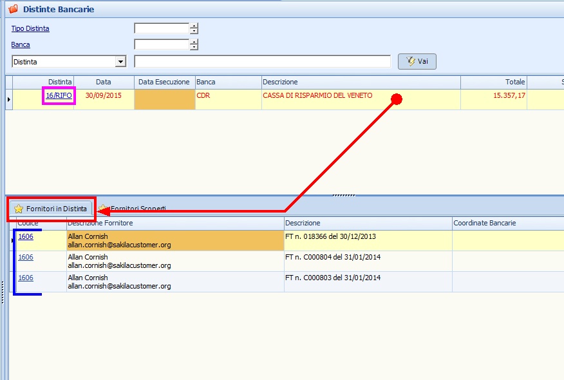Click the horizontal splitter handle between panels
The image size is (564, 380).
pyautogui.click(x=343, y=195)
